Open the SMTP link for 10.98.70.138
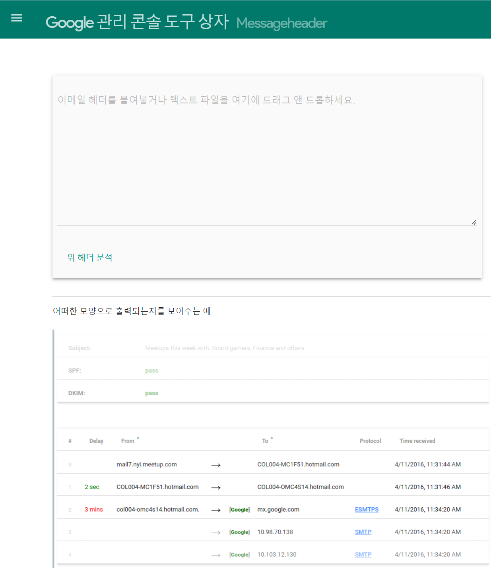 [363, 532]
